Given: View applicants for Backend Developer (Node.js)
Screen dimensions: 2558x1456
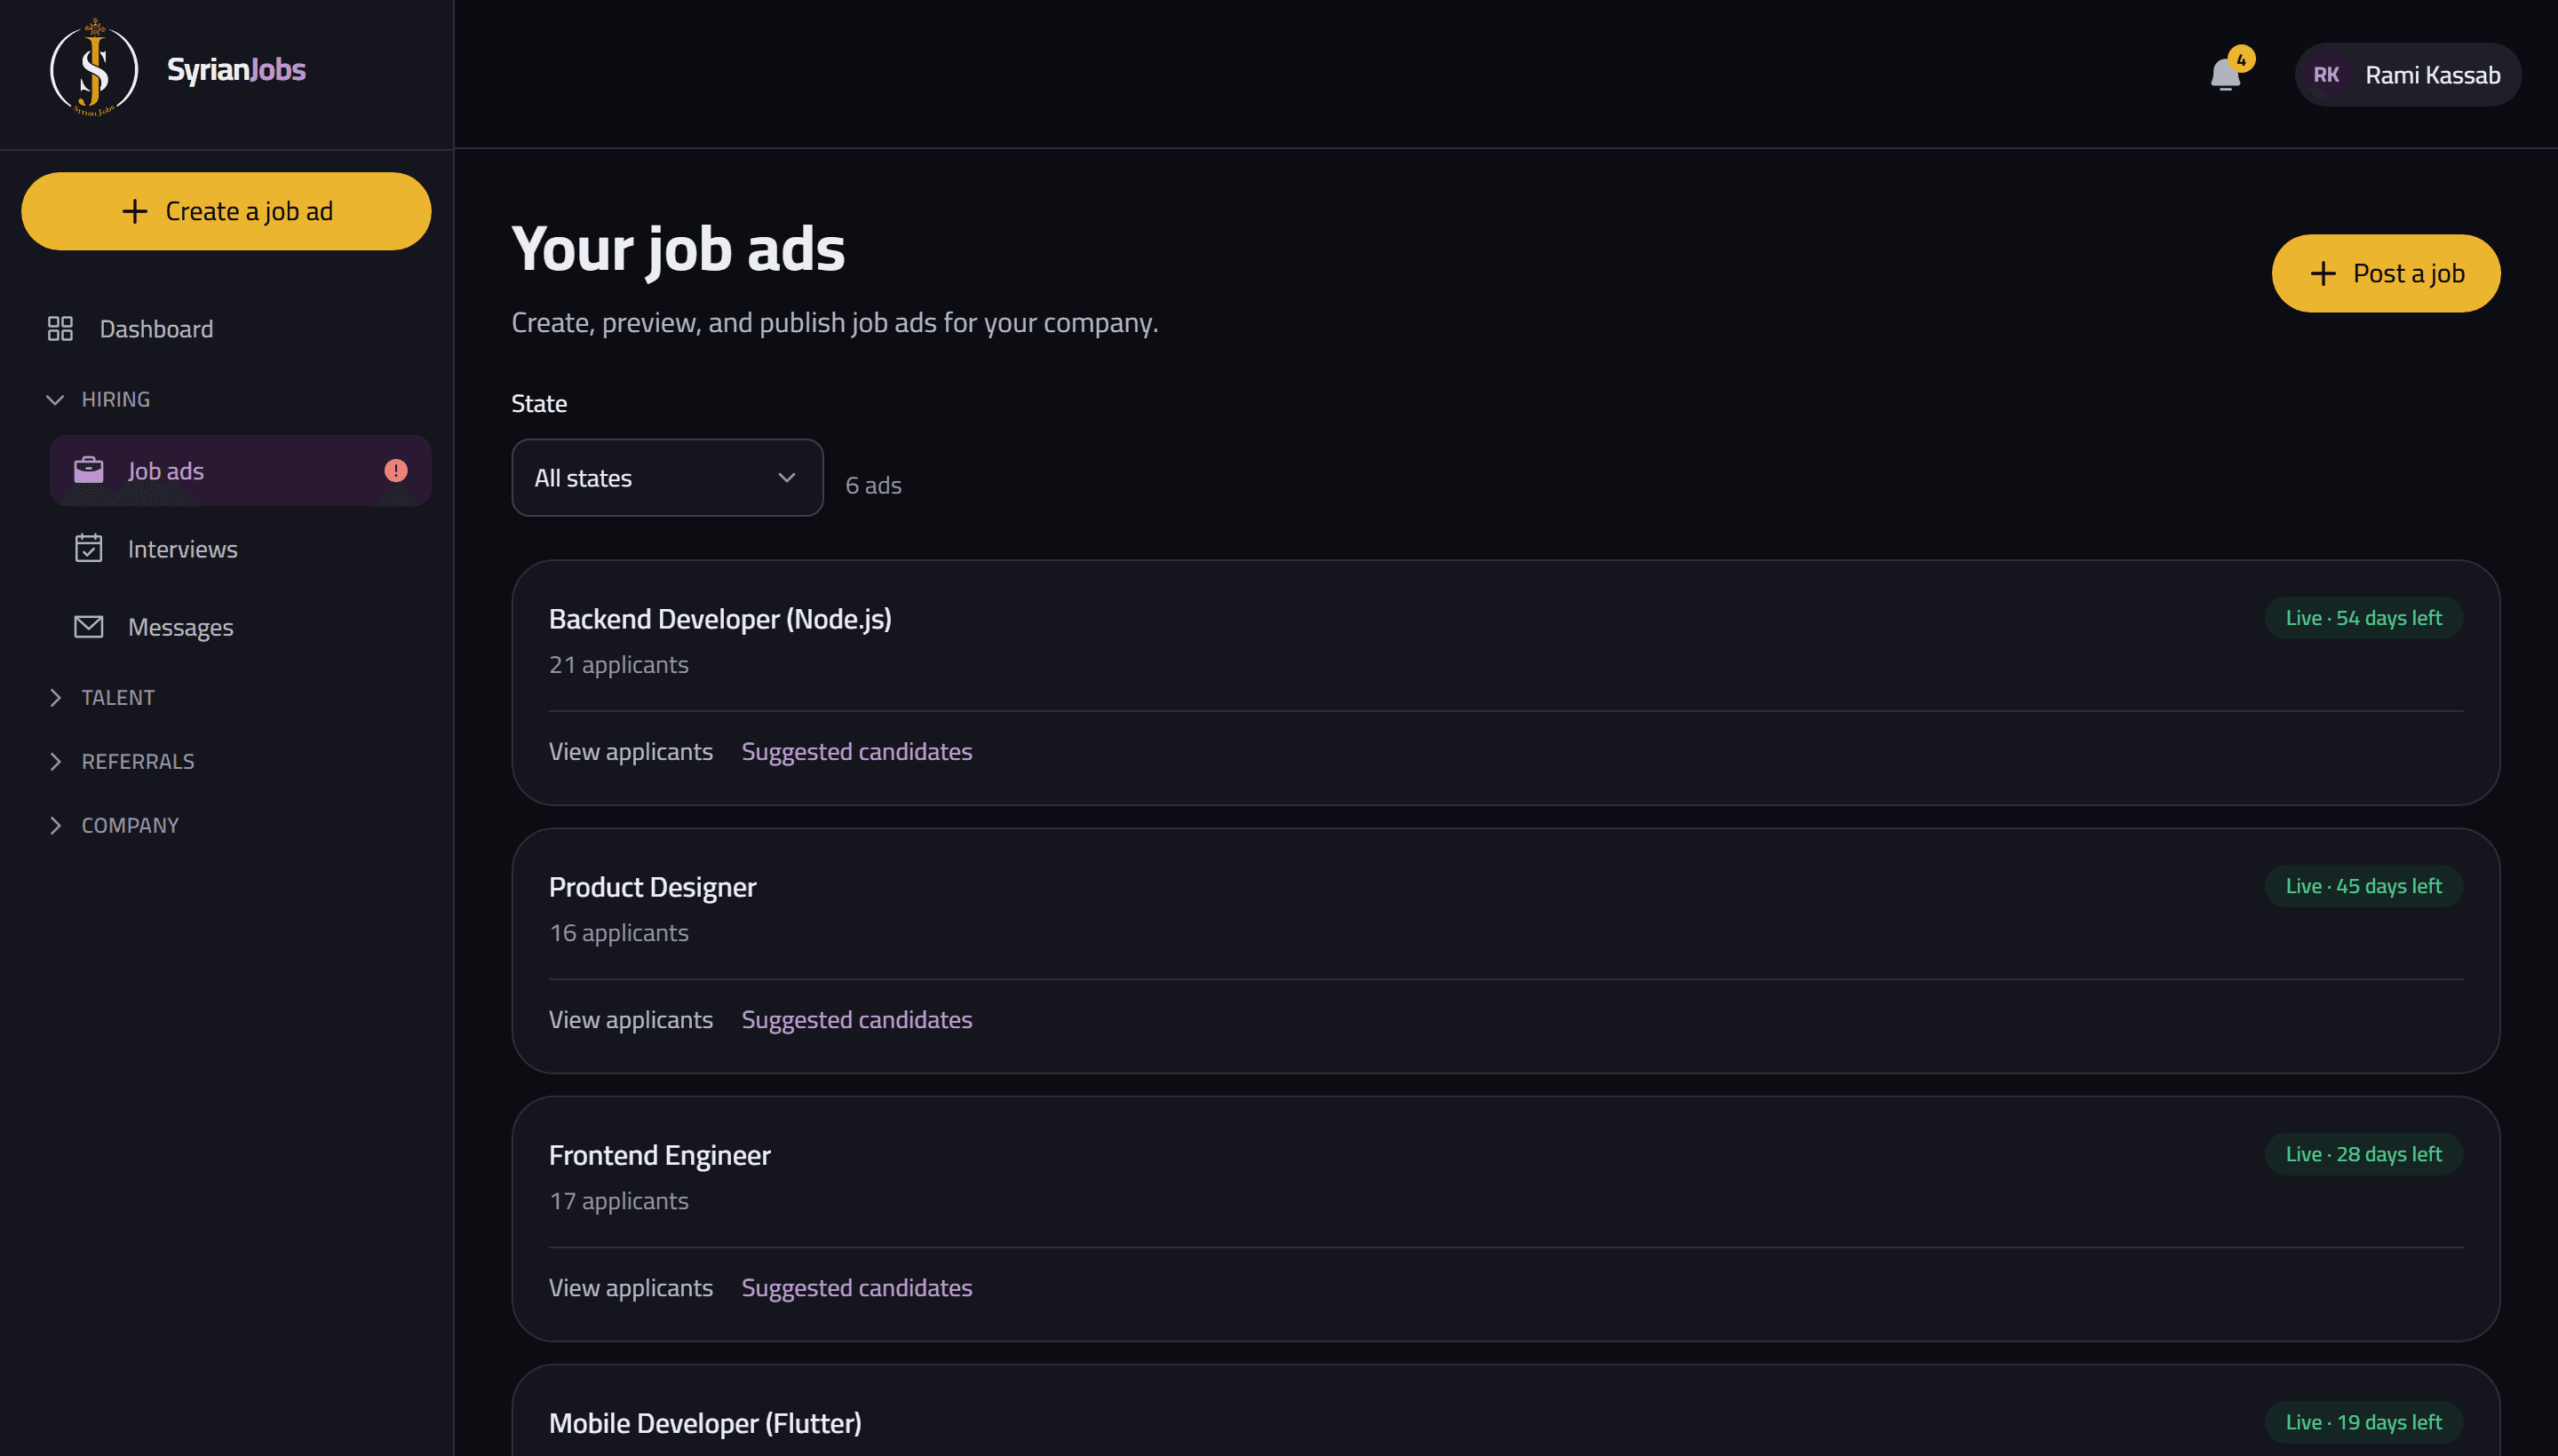Looking at the screenshot, I should pos(631,752).
